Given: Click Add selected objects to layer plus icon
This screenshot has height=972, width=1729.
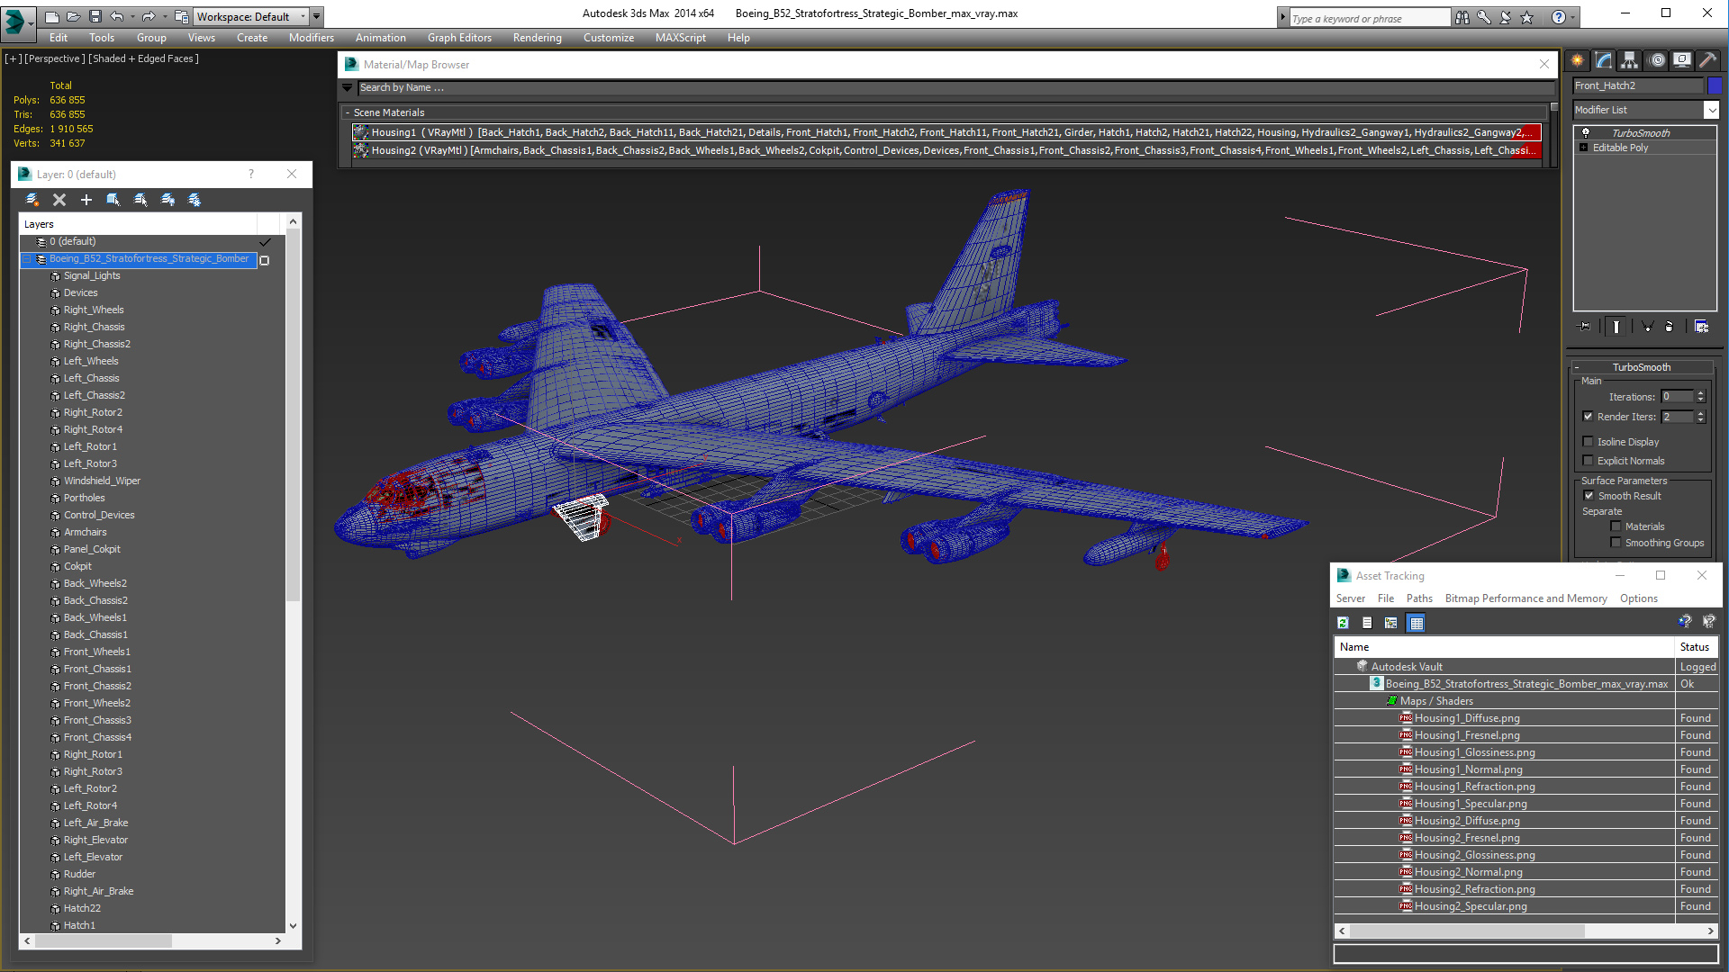Looking at the screenshot, I should tap(86, 200).
